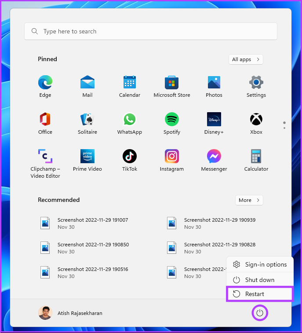
Task: Open the Xbox app
Action: click(x=256, y=123)
